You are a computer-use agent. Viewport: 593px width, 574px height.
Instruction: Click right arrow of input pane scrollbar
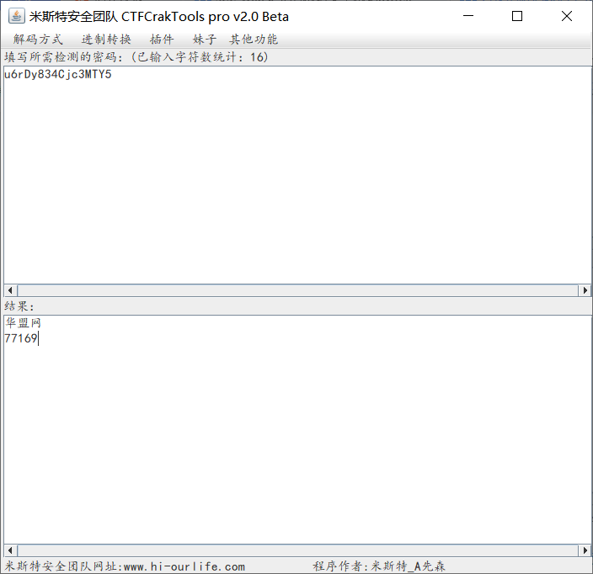[x=584, y=290]
